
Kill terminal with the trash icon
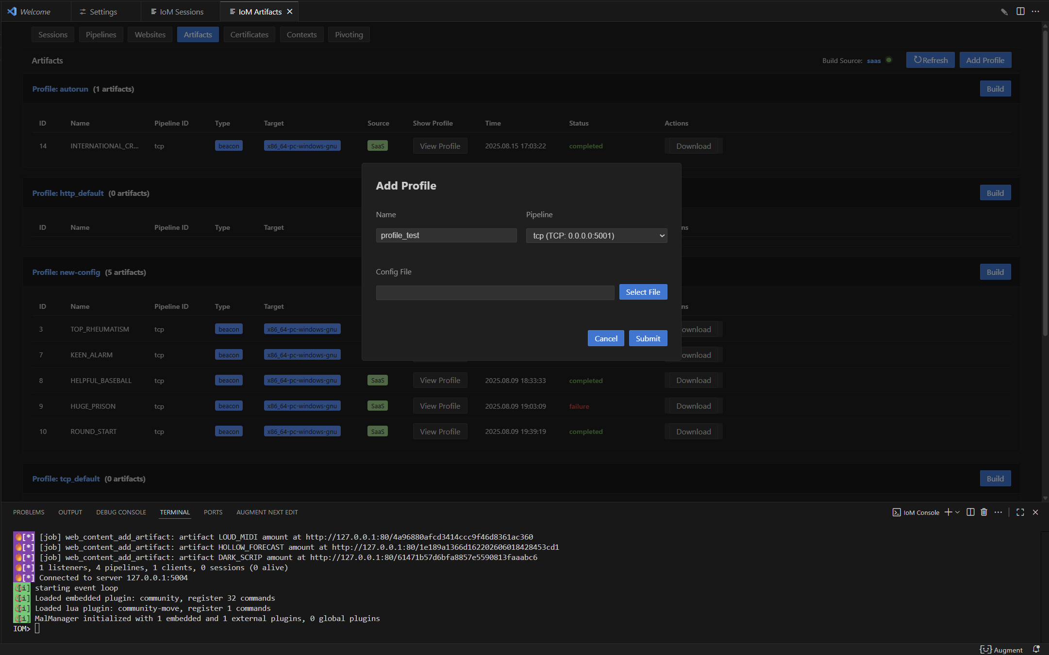pyautogui.click(x=984, y=512)
